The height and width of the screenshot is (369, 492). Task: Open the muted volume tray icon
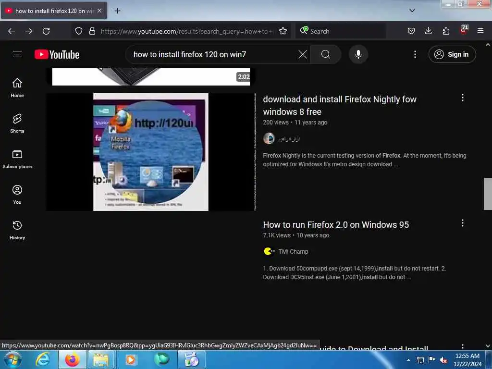[x=443, y=360]
